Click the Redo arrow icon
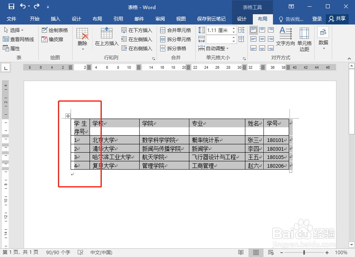355x257 pixels. click(x=37, y=6)
